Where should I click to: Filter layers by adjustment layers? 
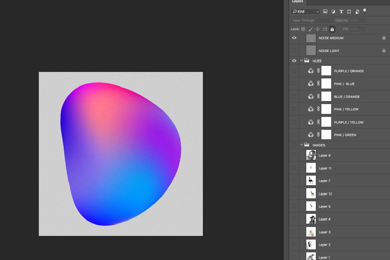333,12
